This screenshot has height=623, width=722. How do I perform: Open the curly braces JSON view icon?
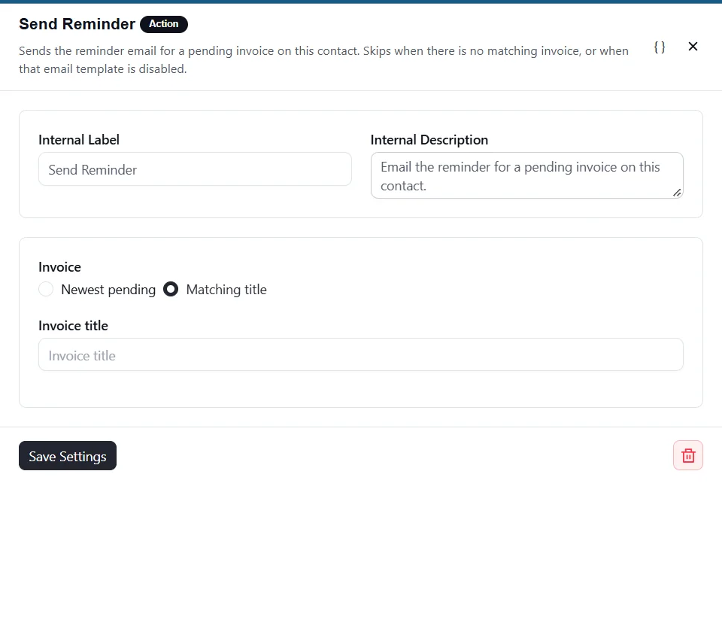pos(660,47)
